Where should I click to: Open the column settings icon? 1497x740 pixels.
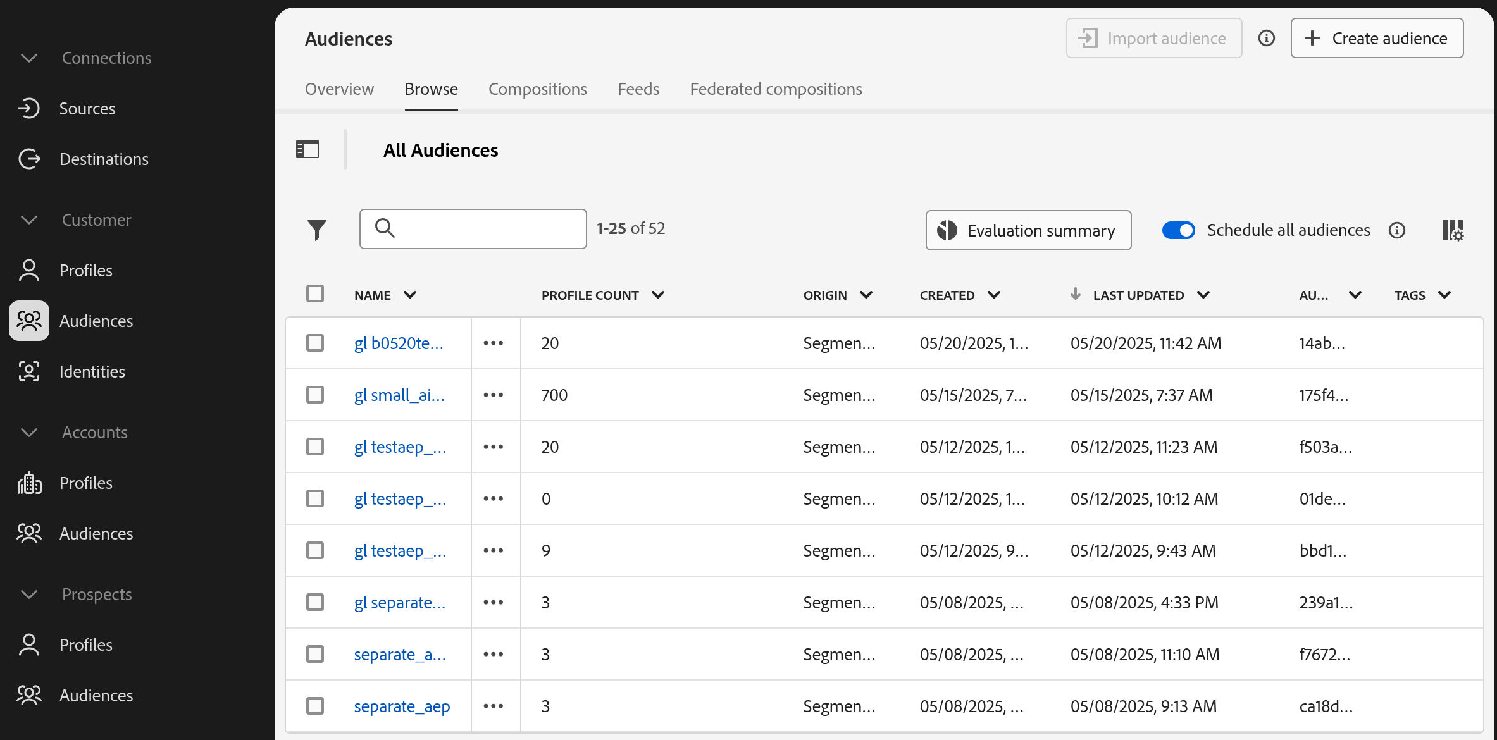(x=1452, y=230)
